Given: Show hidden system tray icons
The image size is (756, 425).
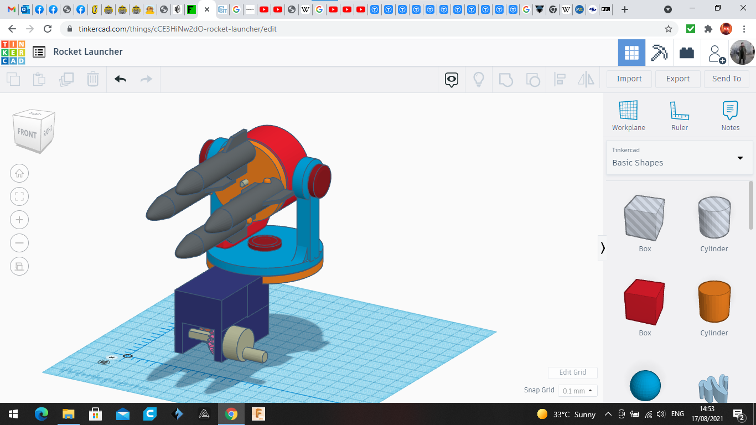Looking at the screenshot, I should [x=608, y=414].
